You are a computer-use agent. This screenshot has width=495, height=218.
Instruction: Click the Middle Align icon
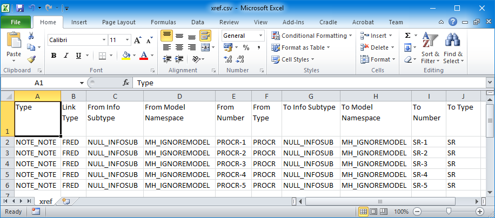179,36
